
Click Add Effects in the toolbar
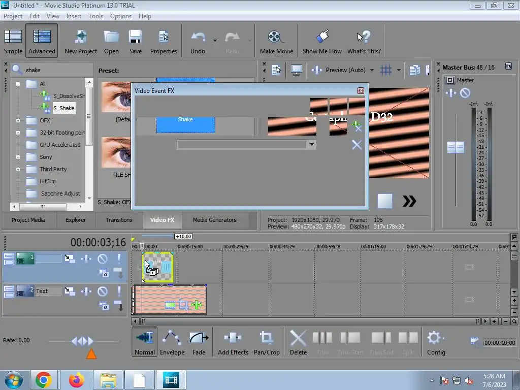(x=233, y=342)
